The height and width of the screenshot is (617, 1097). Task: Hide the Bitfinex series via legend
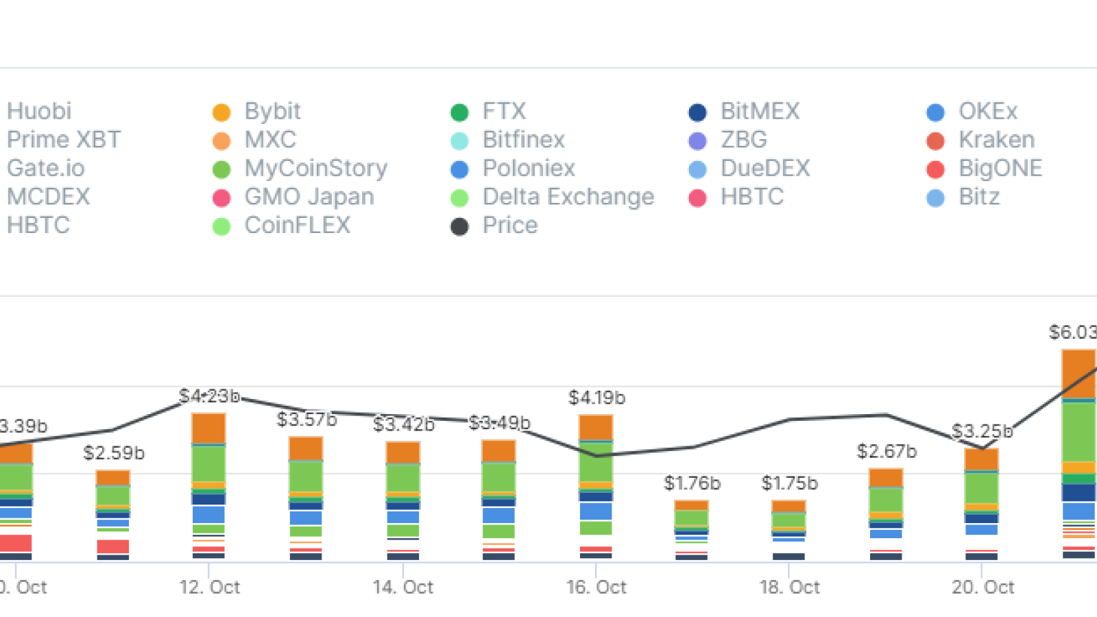click(x=507, y=140)
